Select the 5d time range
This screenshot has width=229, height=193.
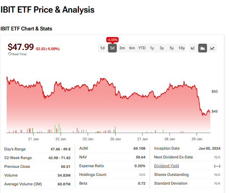[112, 48]
